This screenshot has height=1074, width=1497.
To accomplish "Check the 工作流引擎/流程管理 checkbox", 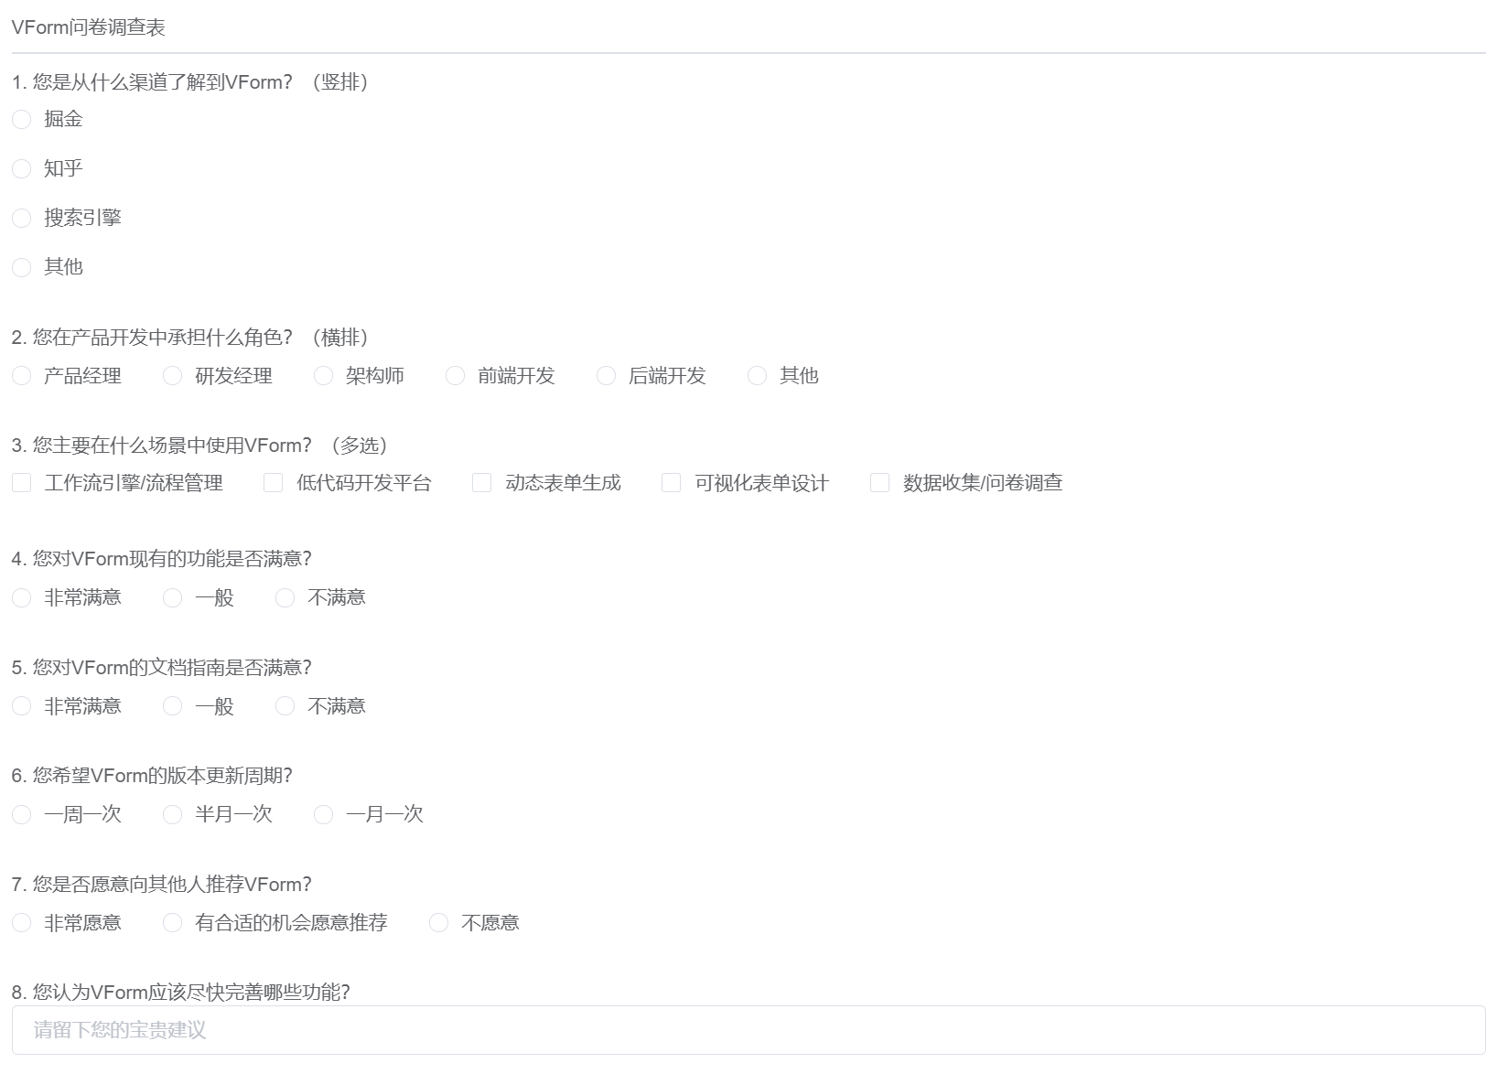I will coord(22,483).
